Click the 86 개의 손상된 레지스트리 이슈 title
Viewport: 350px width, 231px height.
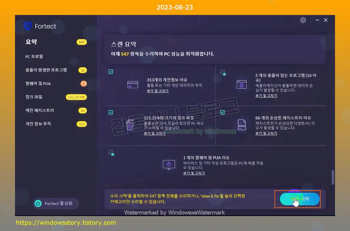pos(283,118)
